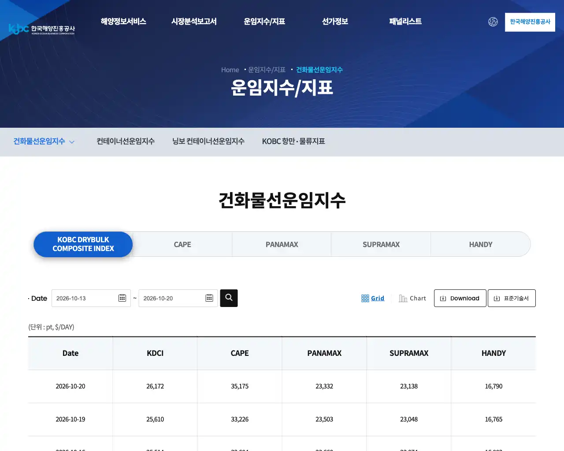Click the magnifier search button

pyautogui.click(x=229, y=298)
